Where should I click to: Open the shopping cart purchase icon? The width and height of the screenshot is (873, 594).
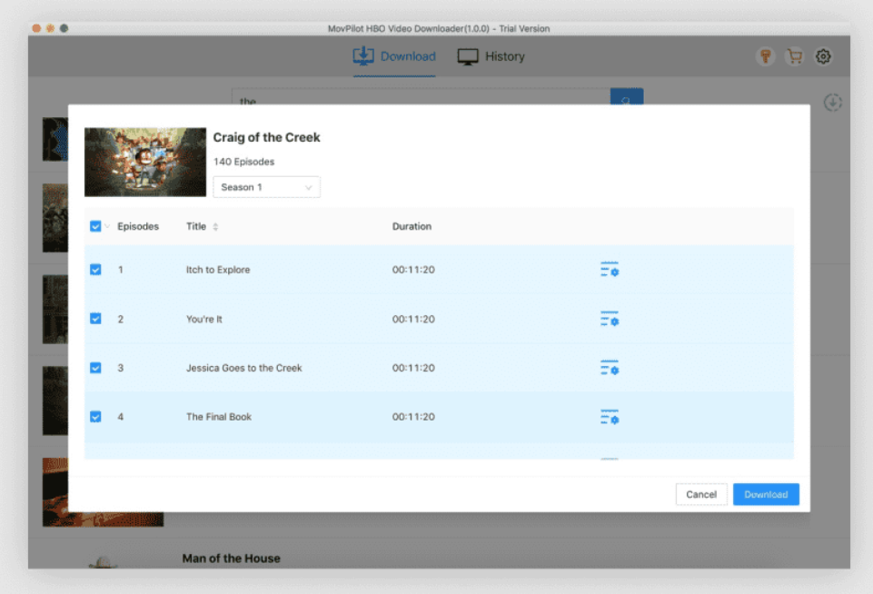pyautogui.click(x=795, y=56)
